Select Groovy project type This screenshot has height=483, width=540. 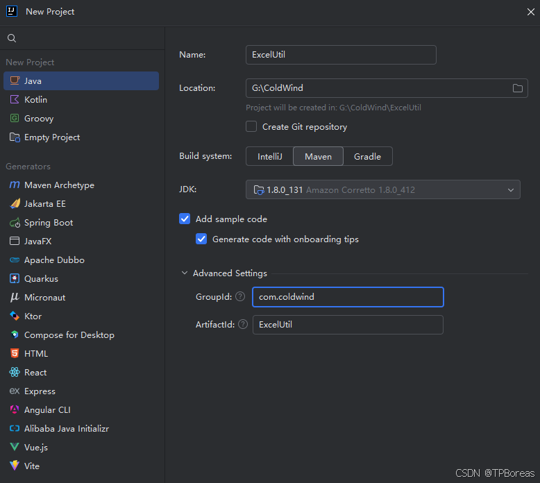pyautogui.click(x=81, y=119)
